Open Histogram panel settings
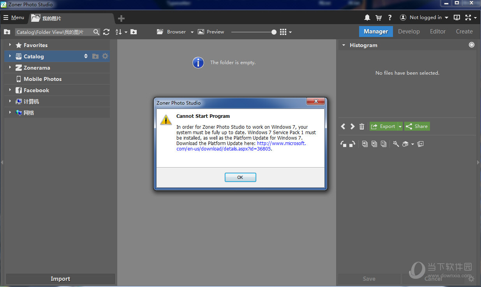481x287 pixels. click(x=472, y=45)
